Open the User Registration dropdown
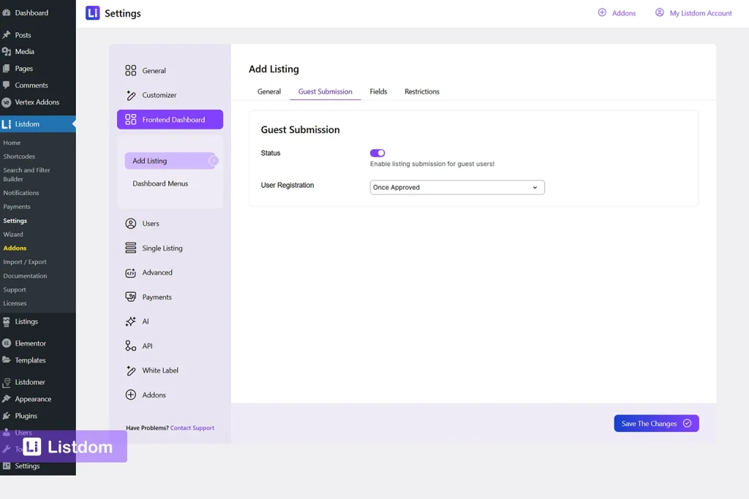Viewport: 749px width, 499px height. tap(457, 188)
